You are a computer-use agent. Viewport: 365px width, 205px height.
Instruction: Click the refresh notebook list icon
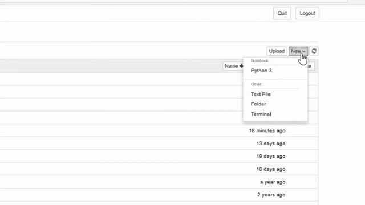tap(314, 51)
